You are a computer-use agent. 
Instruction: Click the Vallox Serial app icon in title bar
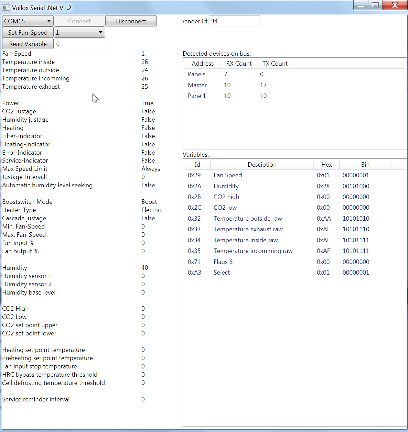tap(6, 7)
